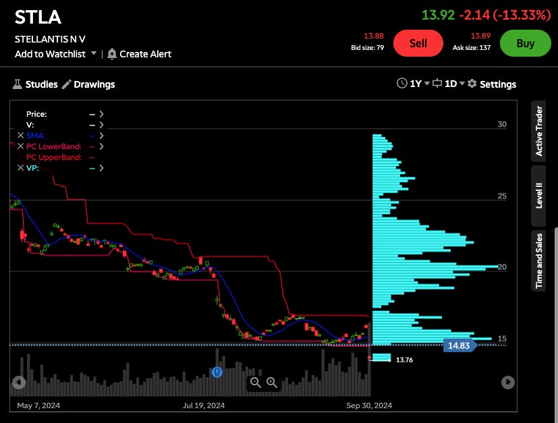
Task: Open the Level II side tab
Action: (539, 196)
